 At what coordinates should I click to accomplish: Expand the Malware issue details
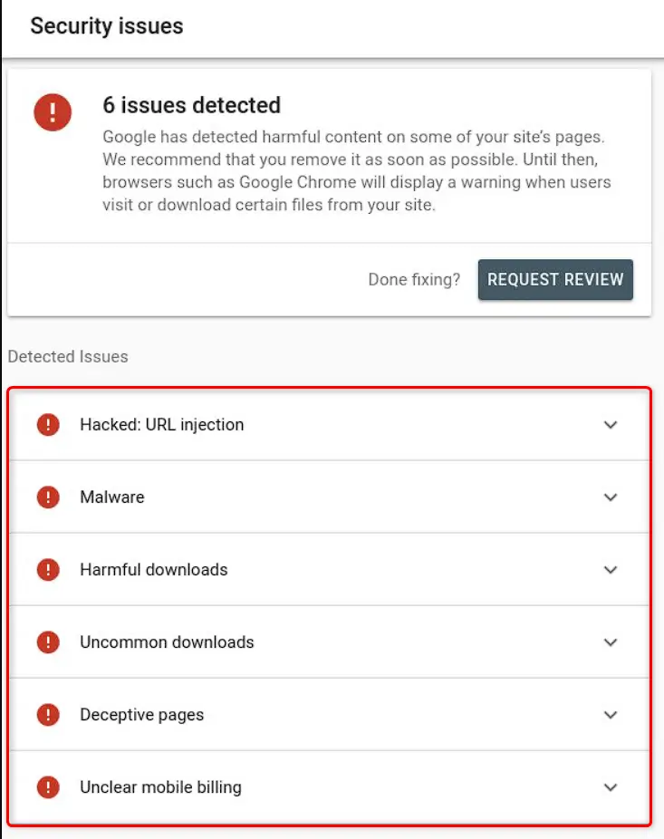click(x=611, y=497)
